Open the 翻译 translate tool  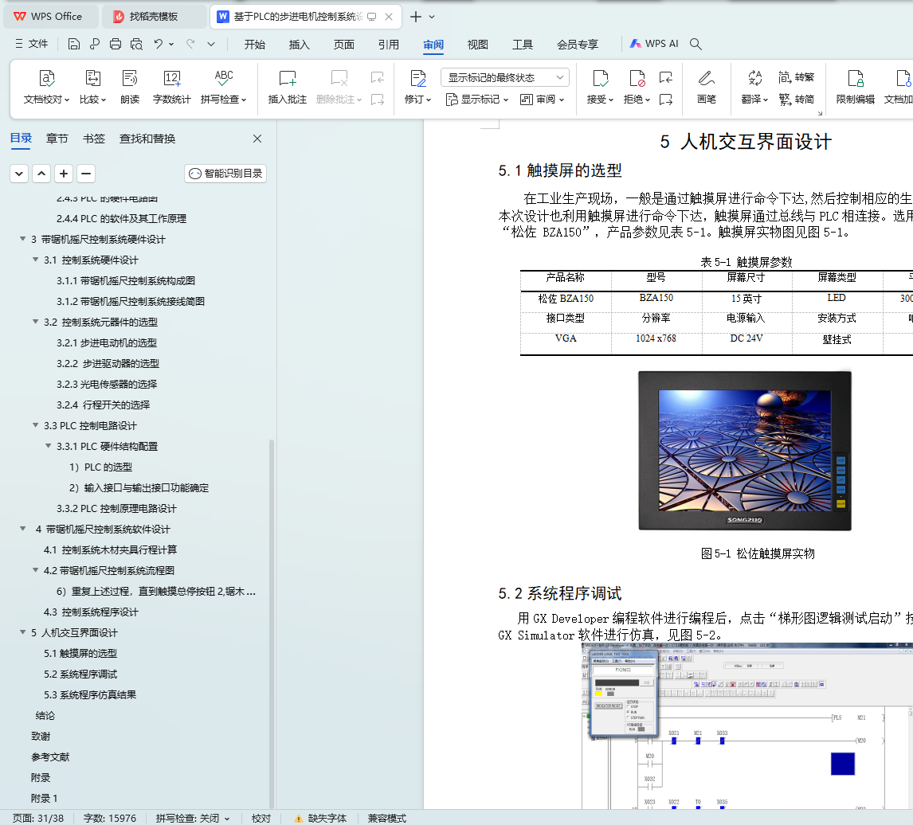click(754, 87)
